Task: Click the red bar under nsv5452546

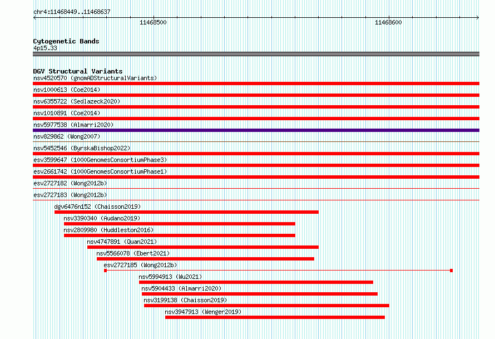Action: click(x=256, y=154)
